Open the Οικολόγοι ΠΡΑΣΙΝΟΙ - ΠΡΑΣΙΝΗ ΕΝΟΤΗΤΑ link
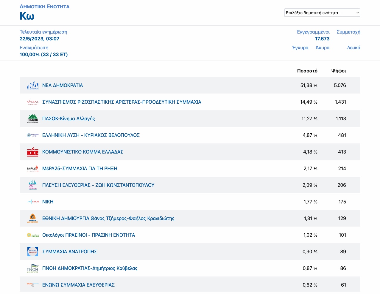380x294 pixels. click(89, 235)
